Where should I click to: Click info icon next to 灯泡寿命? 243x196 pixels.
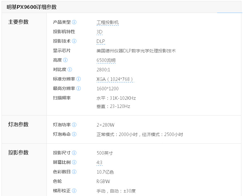74,134
